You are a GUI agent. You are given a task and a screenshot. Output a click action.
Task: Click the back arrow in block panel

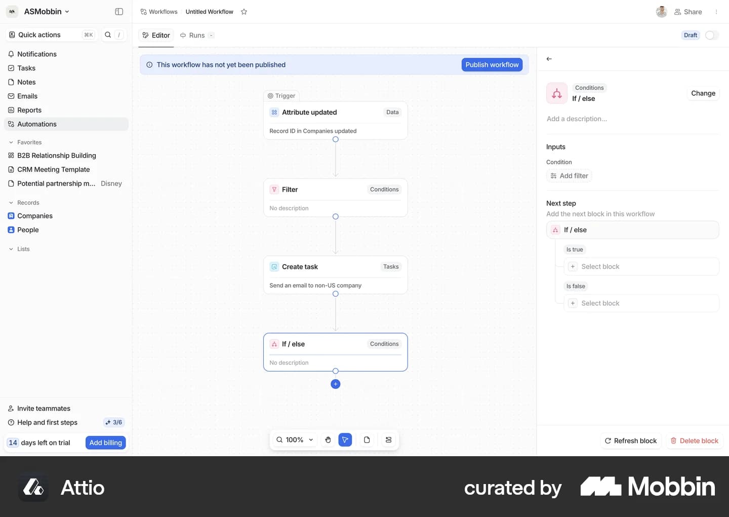point(549,59)
